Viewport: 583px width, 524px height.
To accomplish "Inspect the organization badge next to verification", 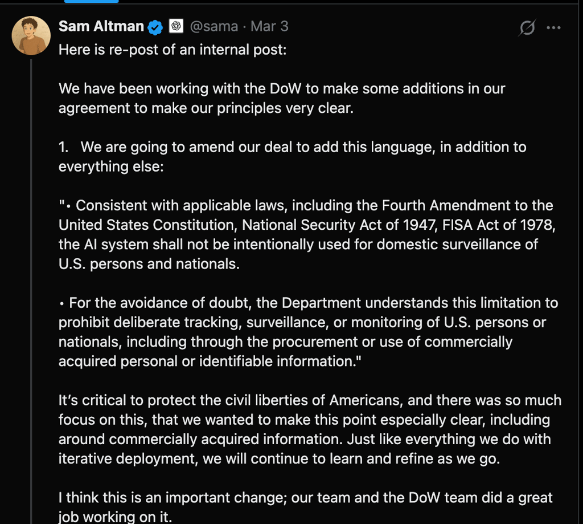I will [x=176, y=26].
